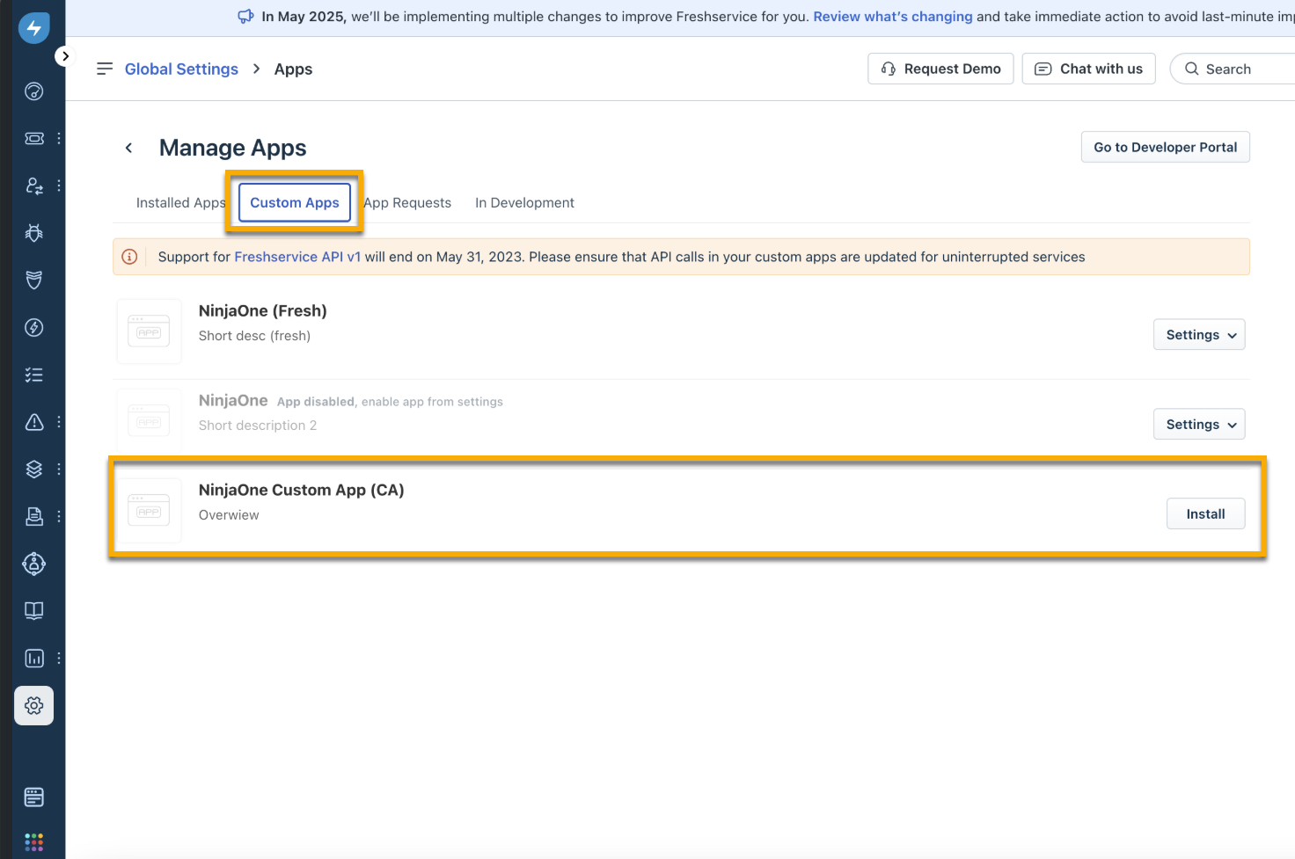Open the Dashboard gauge icon in sidebar
Image resolution: width=1295 pixels, height=859 pixels.
pos(34,91)
